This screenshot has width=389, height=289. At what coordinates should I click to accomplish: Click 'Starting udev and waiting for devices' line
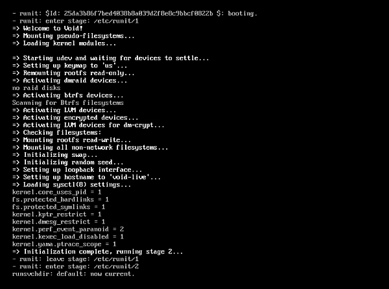(x=110, y=58)
